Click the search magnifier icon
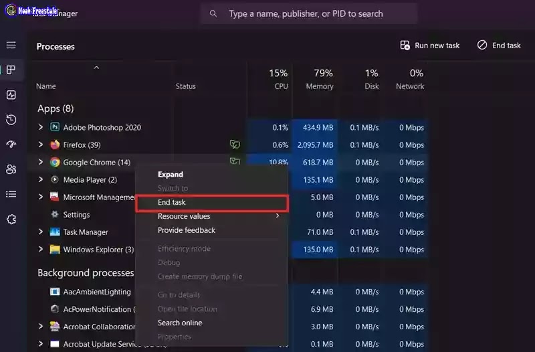 213,13
